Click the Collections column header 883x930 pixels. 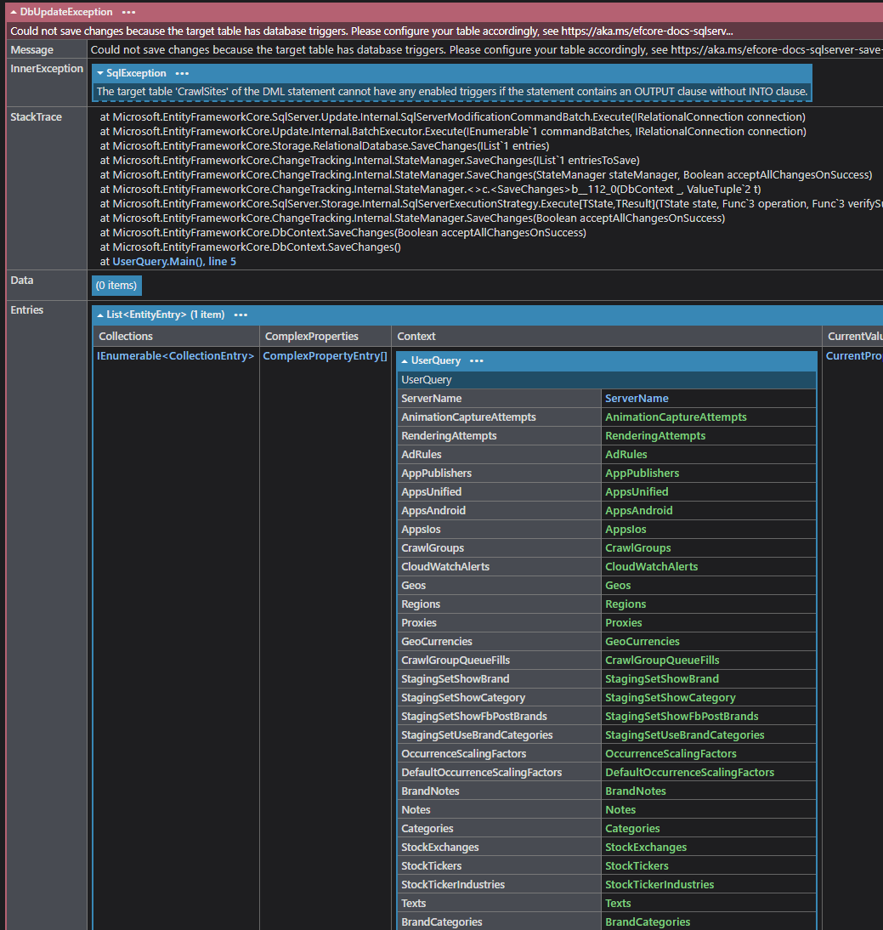pyautogui.click(x=126, y=337)
